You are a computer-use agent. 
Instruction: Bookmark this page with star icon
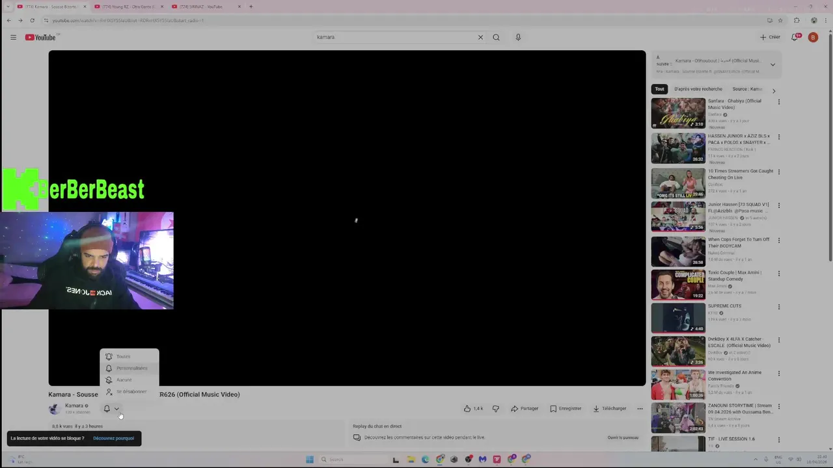tap(780, 20)
